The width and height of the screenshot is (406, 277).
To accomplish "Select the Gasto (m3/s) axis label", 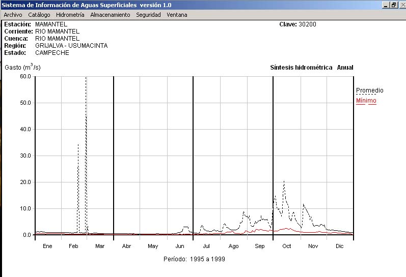I will 22,67.
